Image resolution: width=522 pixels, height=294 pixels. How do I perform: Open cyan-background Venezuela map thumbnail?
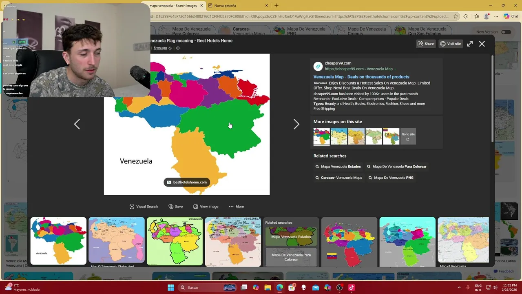407,242
